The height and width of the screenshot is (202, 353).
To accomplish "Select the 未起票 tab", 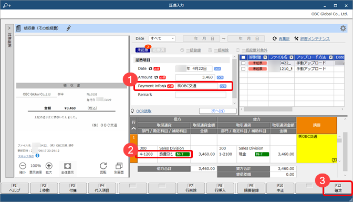I will coord(143,50).
